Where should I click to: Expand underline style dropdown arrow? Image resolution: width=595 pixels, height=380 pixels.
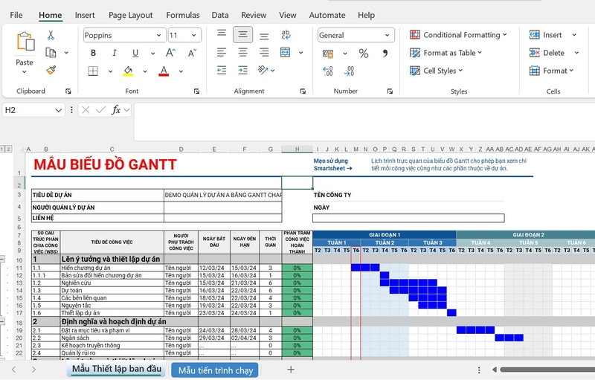pyautogui.click(x=152, y=54)
